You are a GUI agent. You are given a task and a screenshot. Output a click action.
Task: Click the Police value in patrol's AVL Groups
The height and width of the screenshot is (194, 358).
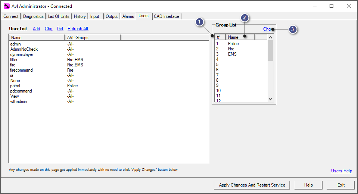point(72,86)
